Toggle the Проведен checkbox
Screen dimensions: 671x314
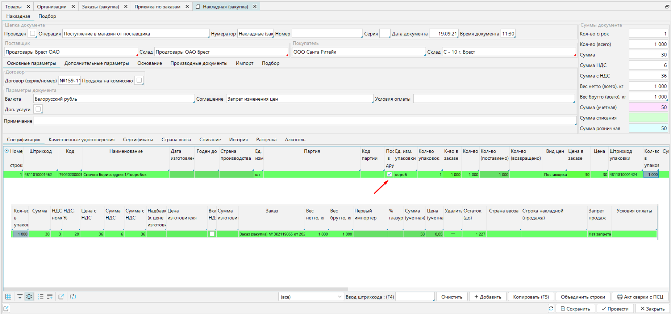(33, 34)
